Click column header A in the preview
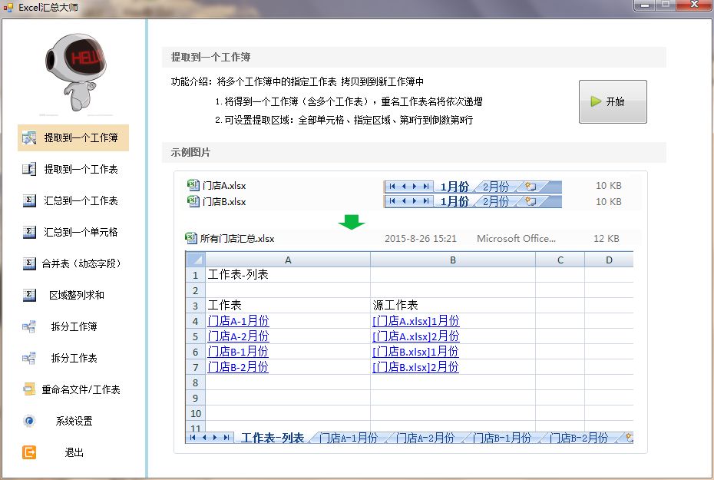This screenshot has height=480, width=714. [x=288, y=260]
